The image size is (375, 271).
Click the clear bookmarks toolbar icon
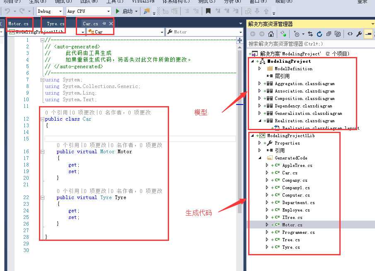236,11
